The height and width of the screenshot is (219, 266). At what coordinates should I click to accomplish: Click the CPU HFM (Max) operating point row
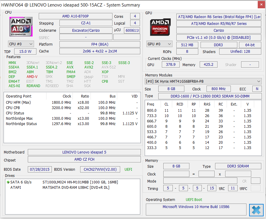[x=72, y=103]
